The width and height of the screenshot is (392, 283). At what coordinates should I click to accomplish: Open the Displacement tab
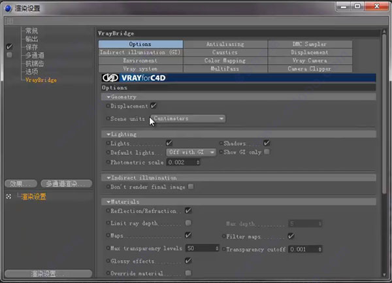point(310,52)
